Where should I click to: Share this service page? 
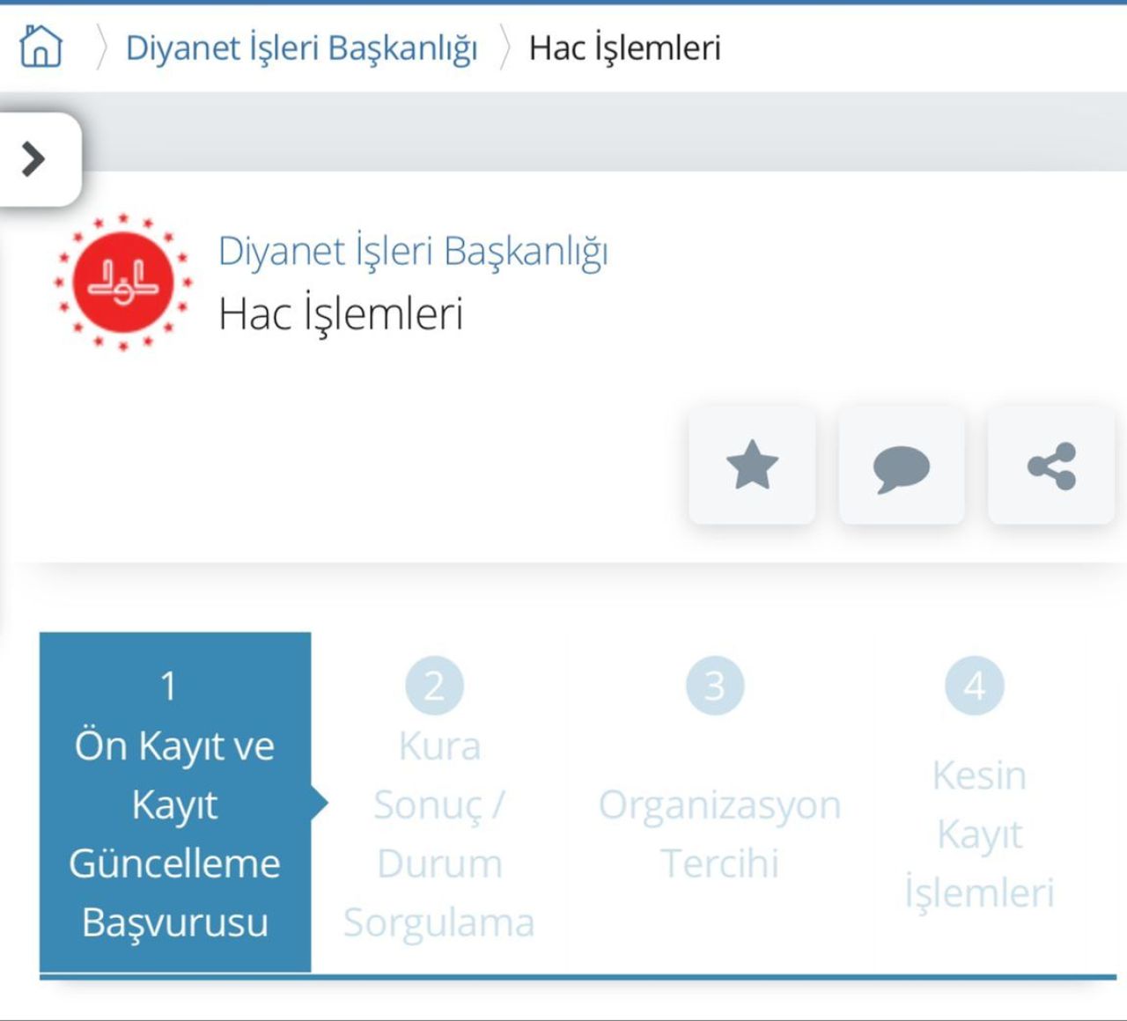pos(1051,466)
